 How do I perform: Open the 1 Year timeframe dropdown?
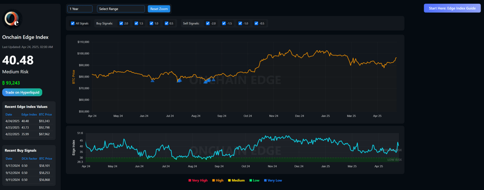(80, 9)
